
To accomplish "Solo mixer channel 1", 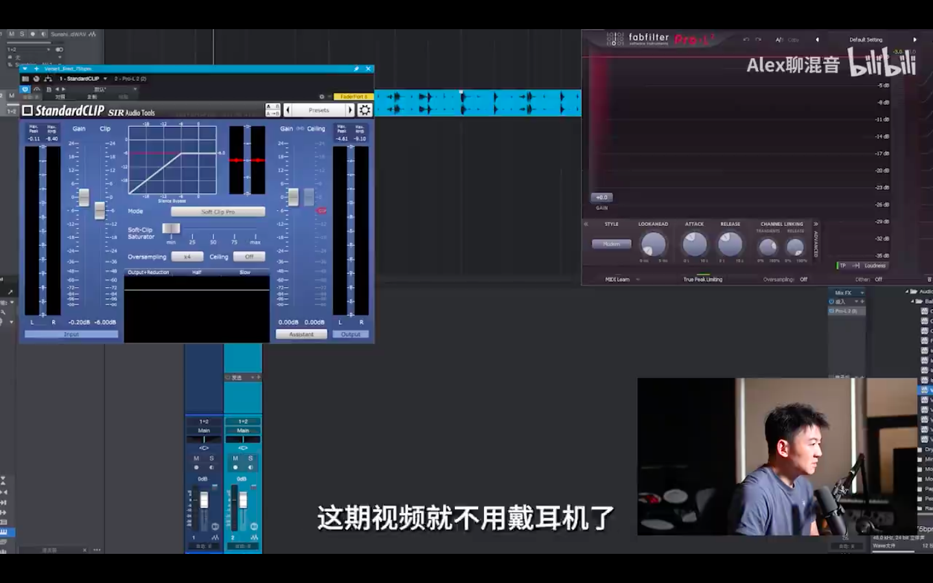I will coord(211,459).
